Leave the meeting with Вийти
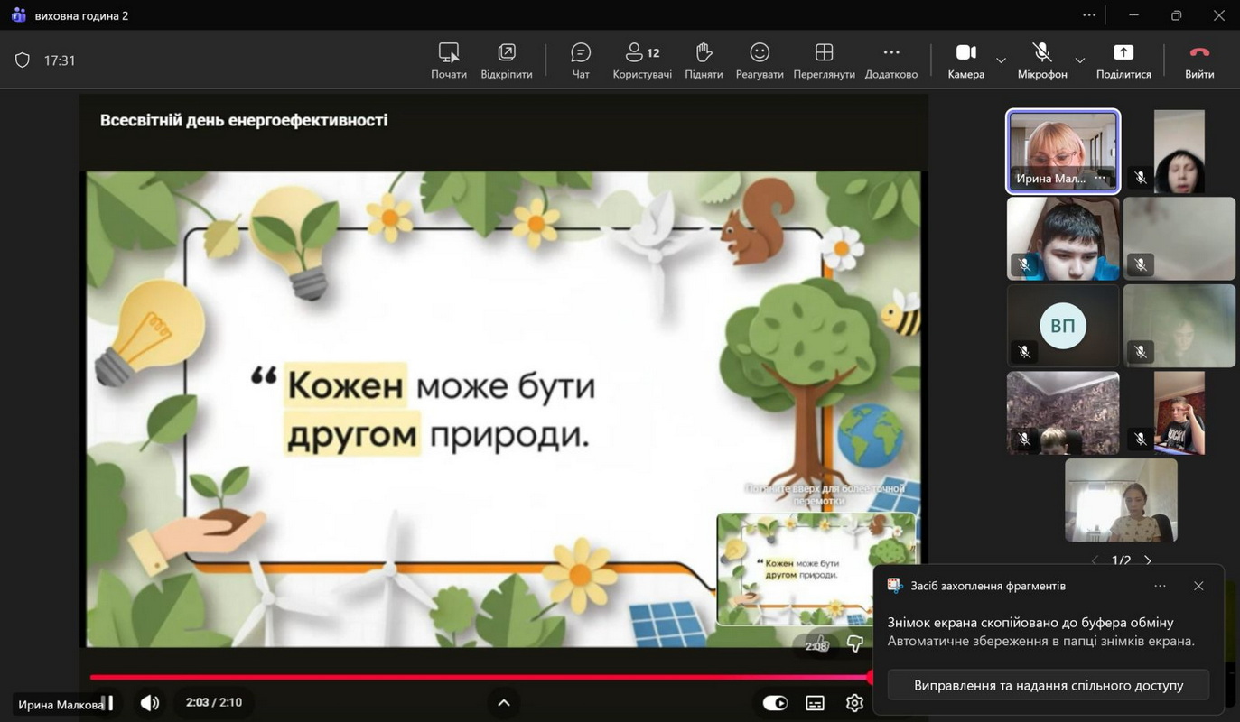 [1198, 60]
